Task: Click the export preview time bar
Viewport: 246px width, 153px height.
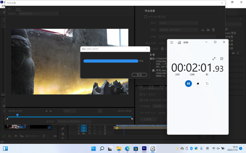Action: point(70,117)
